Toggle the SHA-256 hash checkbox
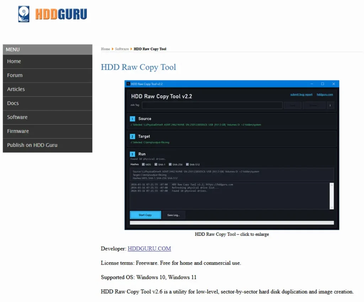This screenshot has height=302, width=364. 170,164
